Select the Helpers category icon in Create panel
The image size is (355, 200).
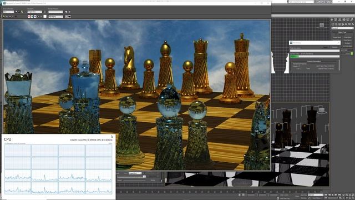pos(346,24)
